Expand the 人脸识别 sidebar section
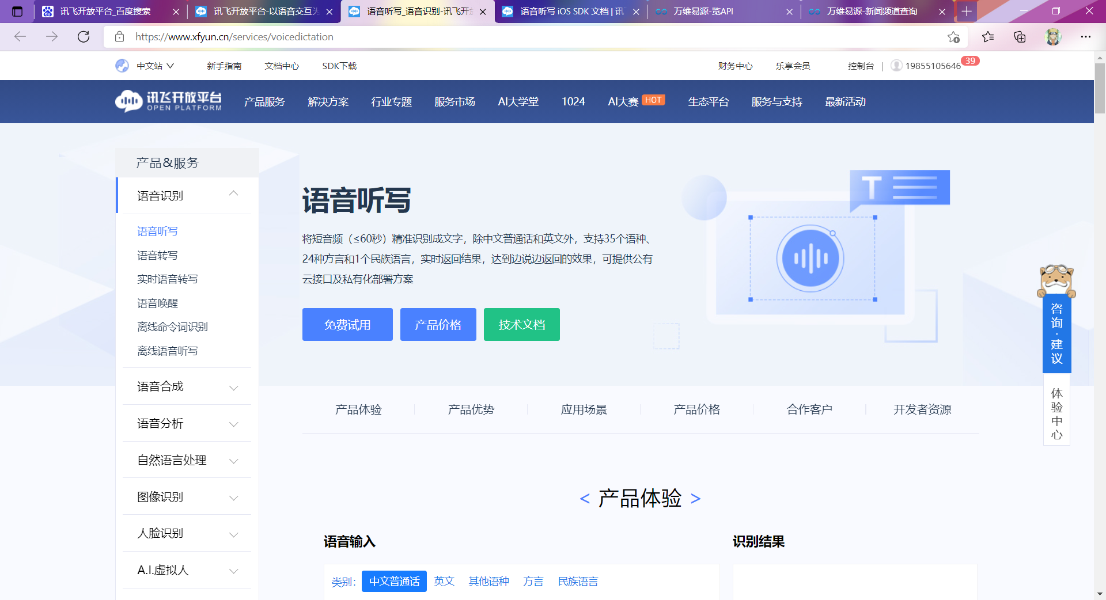This screenshot has width=1106, height=600. tap(233, 534)
